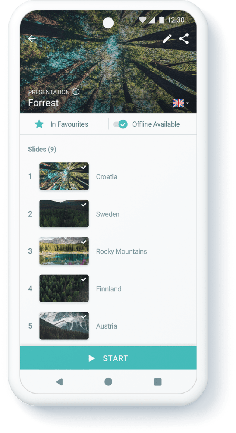The height and width of the screenshot is (433, 236).
Task: Tap the favourites star icon
Action: click(39, 124)
